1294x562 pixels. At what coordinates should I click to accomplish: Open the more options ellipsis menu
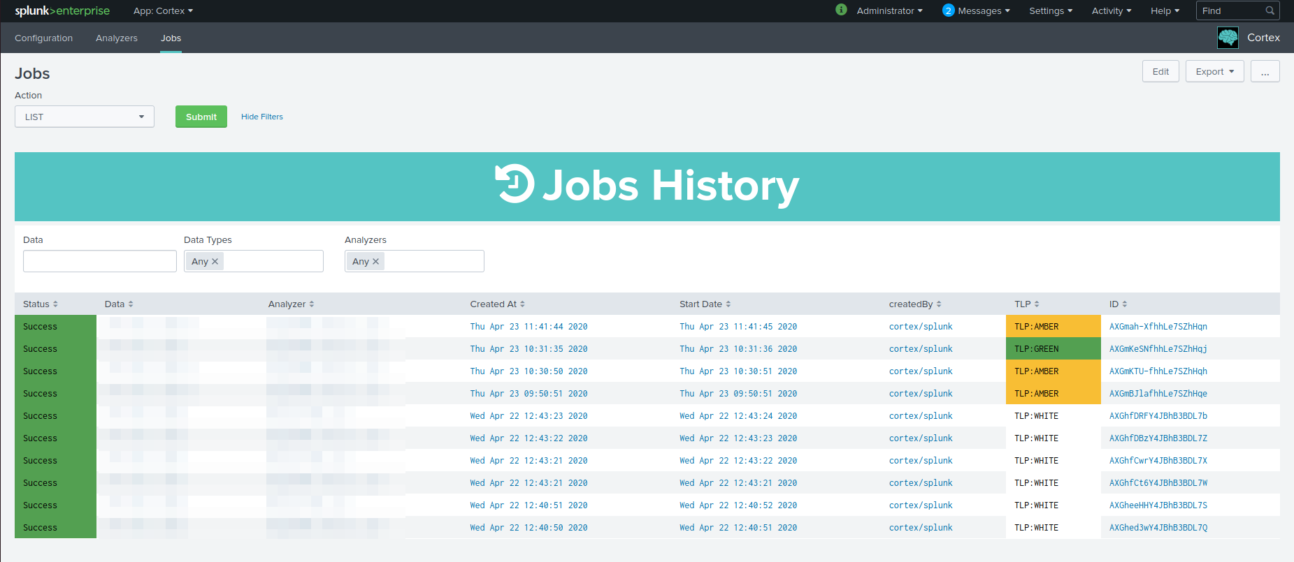[x=1265, y=71]
